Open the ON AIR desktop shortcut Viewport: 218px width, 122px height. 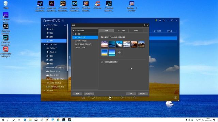pyautogui.click(x=6, y=52)
